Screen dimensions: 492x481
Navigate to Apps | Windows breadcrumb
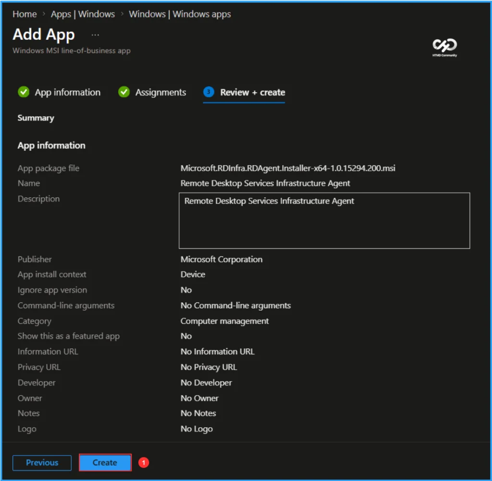[x=83, y=14]
